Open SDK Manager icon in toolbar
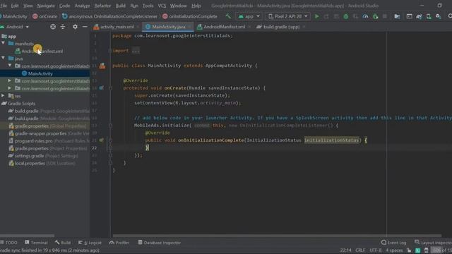This screenshot has height=254, width=452. (x=438, y=16)
